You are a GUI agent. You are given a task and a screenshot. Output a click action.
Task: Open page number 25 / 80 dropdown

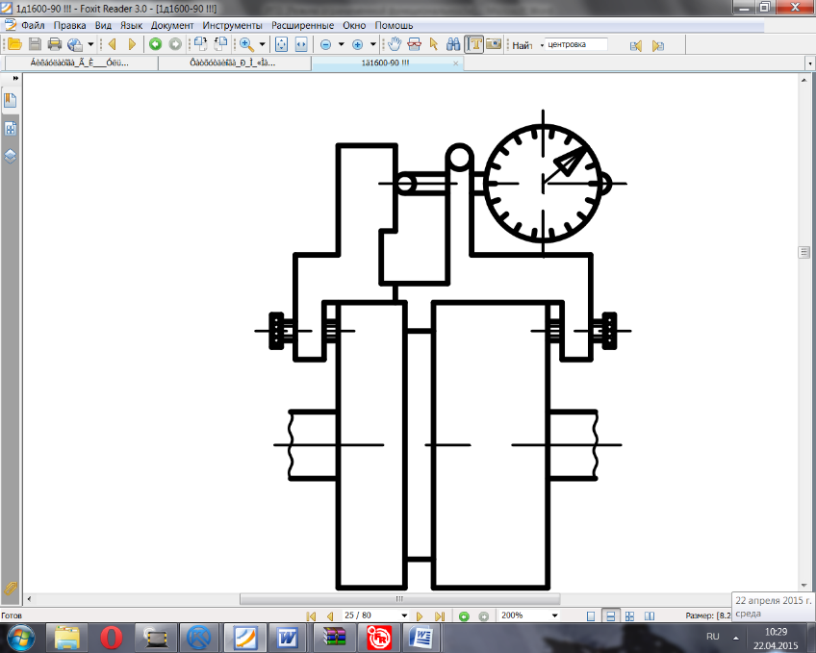pos(404,615)
